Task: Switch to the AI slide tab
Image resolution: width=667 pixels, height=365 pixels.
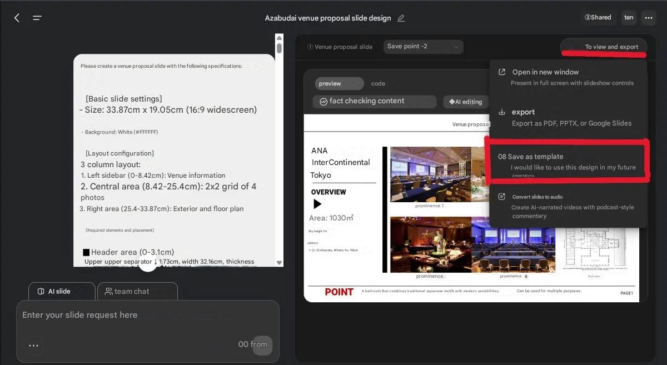Action: (x=61, y=291)
